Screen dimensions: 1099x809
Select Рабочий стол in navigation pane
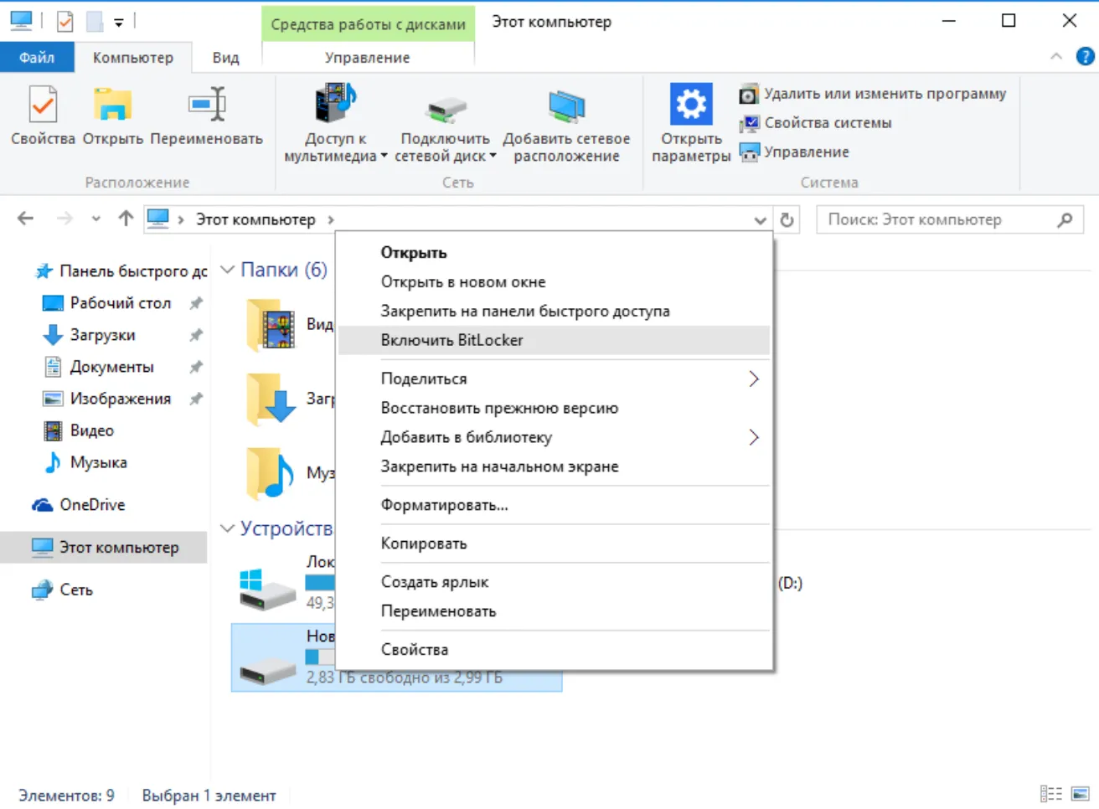(121, 303)
